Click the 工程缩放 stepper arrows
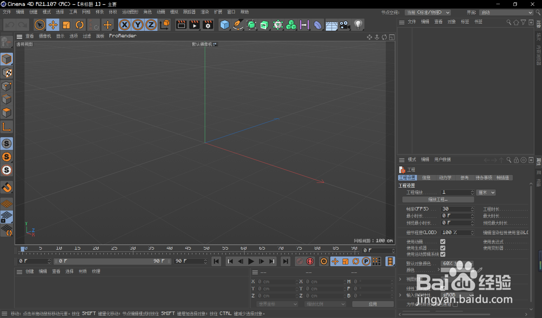The image size is (542, 318). coord(472,193)
